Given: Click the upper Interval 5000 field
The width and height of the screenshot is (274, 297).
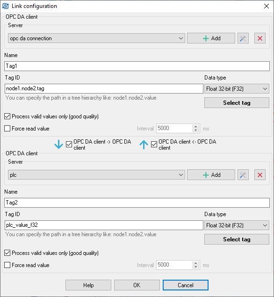Looking at the screenshot, I should (x=174, y=129).
